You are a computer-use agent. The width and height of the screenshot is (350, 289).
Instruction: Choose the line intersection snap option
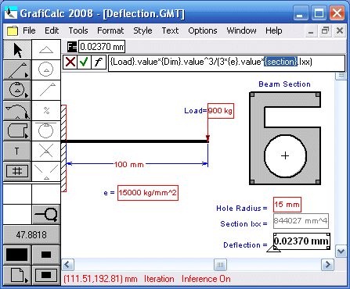click(46, 151)
